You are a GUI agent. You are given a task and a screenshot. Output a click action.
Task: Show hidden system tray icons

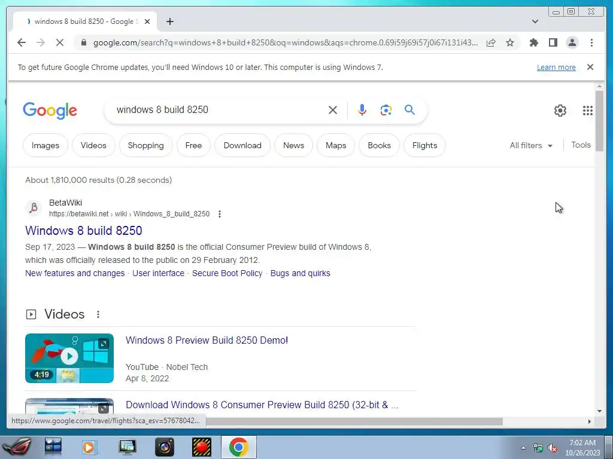click(523, 448)
